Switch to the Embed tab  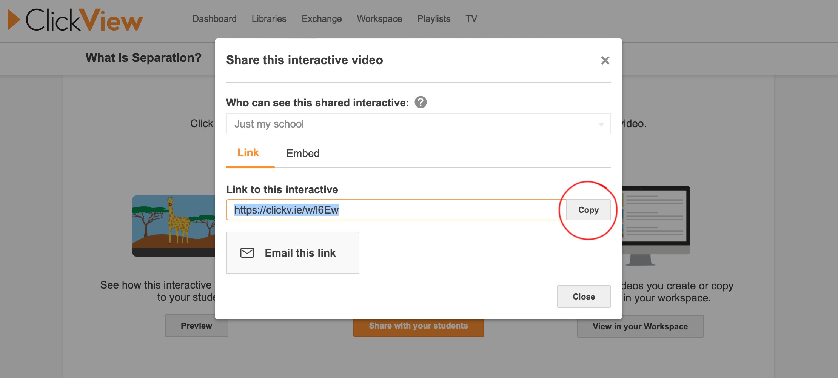[303, 153]
